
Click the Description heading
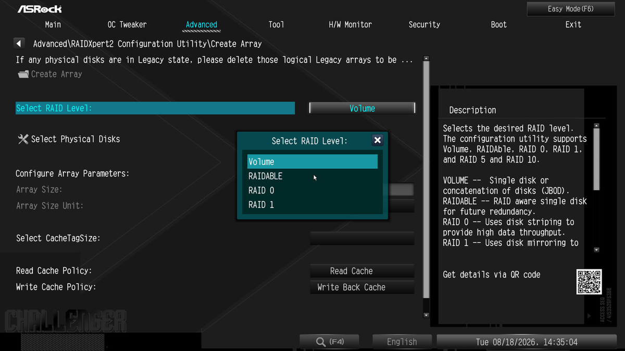[x=472, y=110]
